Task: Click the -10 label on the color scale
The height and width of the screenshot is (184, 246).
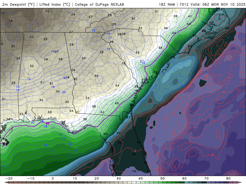Action: pos(31,178)
